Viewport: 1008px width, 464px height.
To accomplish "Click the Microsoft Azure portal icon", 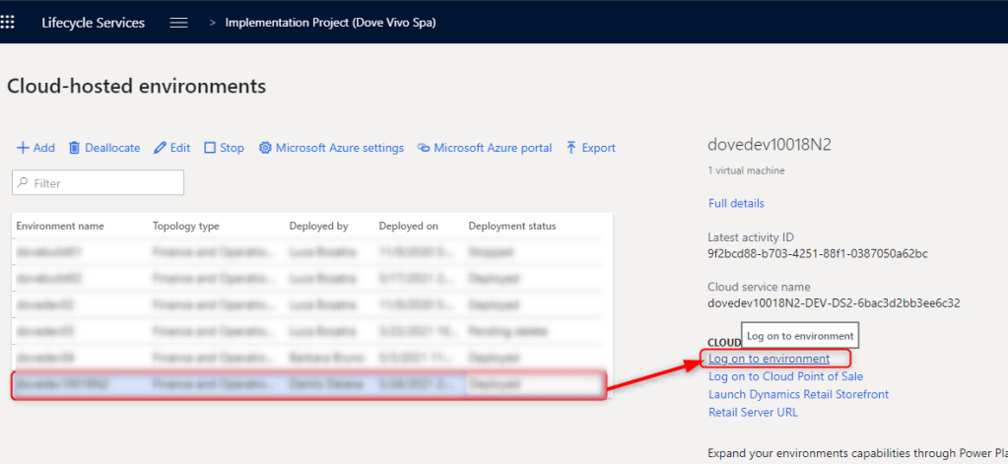I will [424, 148].
